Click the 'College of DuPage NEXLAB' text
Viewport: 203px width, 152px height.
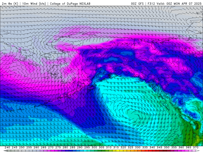[x=70, y=4]
